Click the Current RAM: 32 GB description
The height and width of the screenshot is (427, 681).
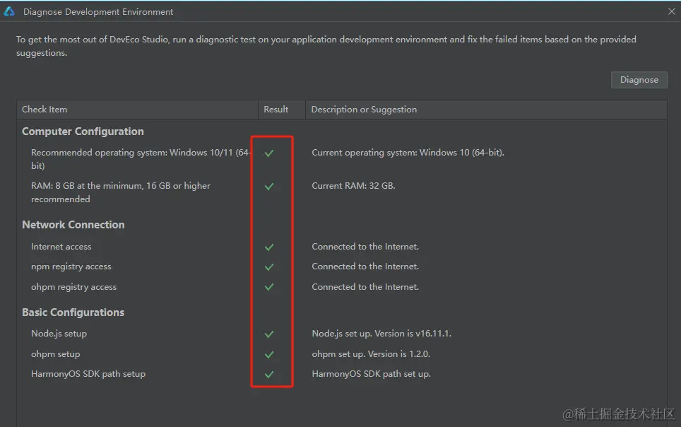pos(353,186)
